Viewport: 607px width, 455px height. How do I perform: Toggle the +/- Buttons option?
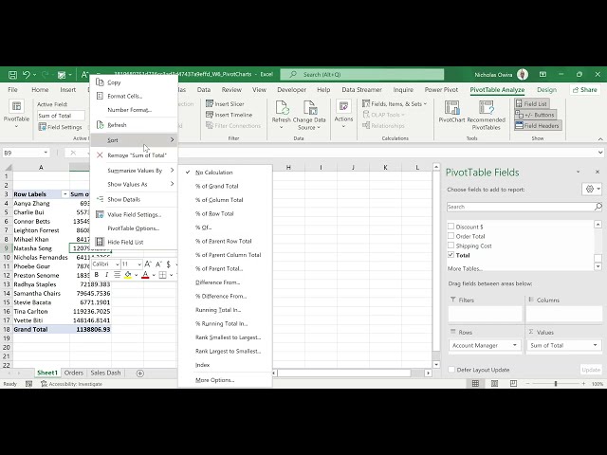pos(536,115)
